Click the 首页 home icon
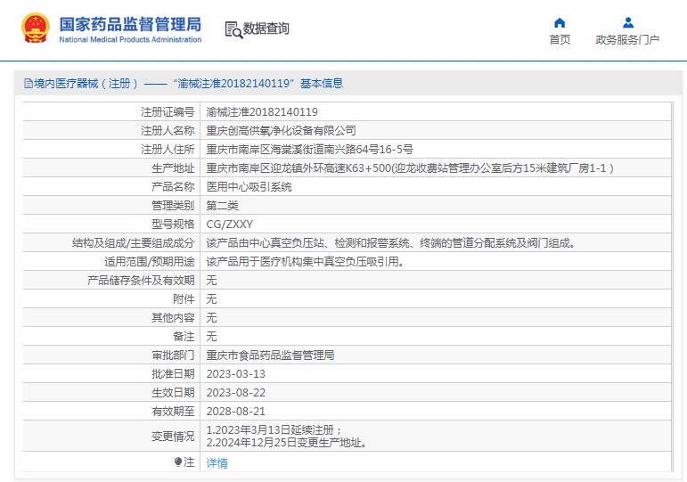 click(560, 23)
